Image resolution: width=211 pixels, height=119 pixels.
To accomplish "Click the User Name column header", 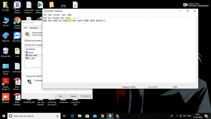I will pos(30,49).
